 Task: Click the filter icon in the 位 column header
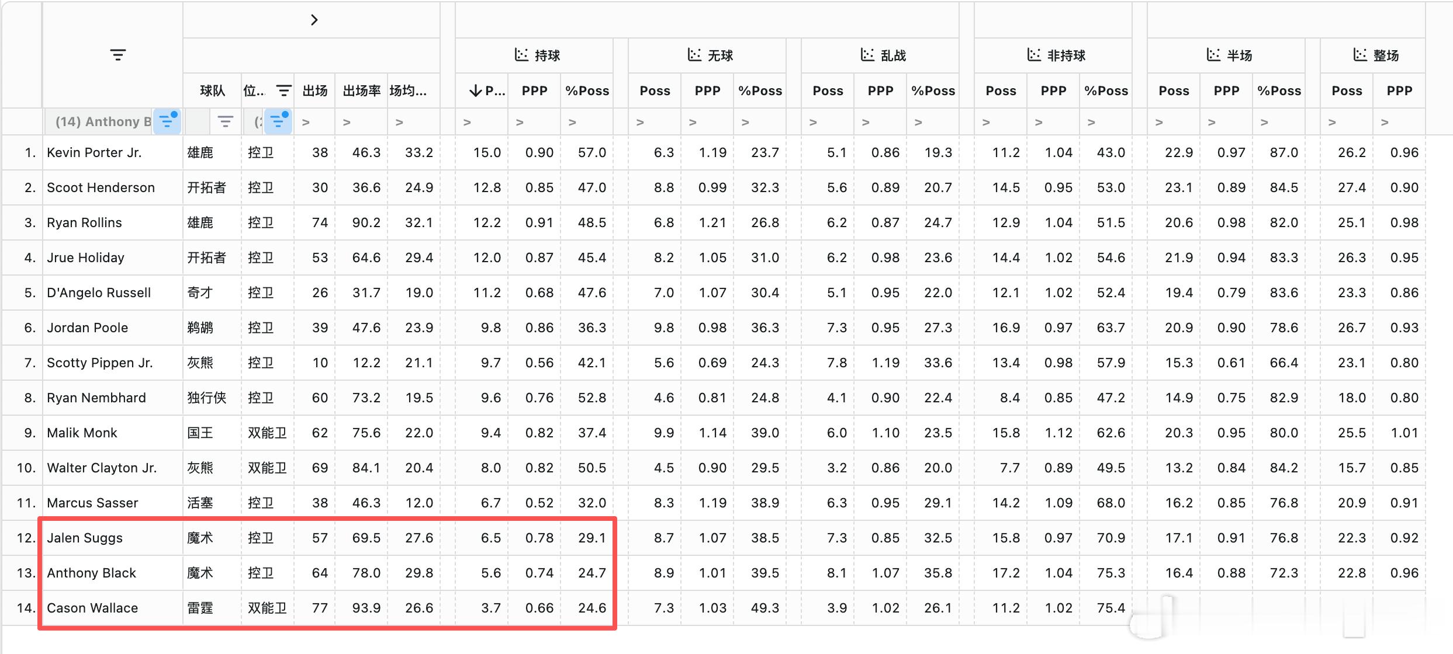[283, 91]
